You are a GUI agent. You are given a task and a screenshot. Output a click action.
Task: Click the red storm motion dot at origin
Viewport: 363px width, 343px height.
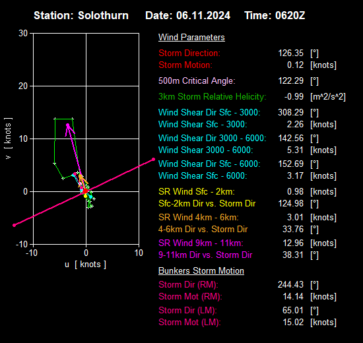85,191
